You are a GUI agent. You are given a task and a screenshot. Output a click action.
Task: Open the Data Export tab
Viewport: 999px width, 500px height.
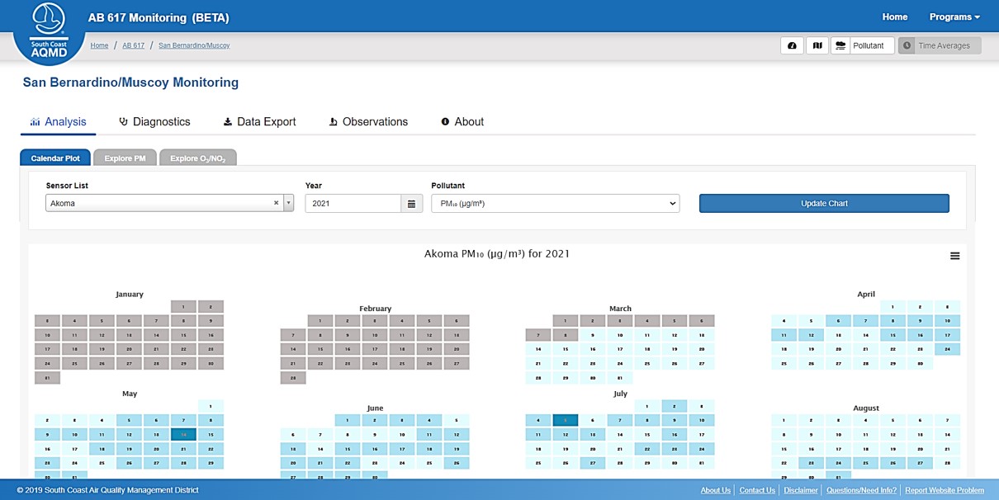click(x=259, y=122)
